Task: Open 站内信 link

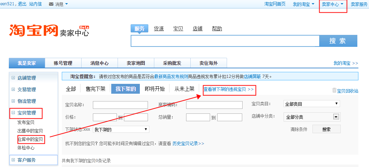Action: pos(36,4)
